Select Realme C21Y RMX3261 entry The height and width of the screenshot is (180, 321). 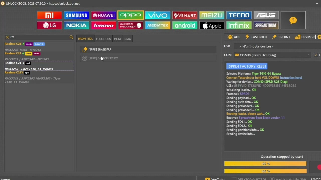coord(39,77)
